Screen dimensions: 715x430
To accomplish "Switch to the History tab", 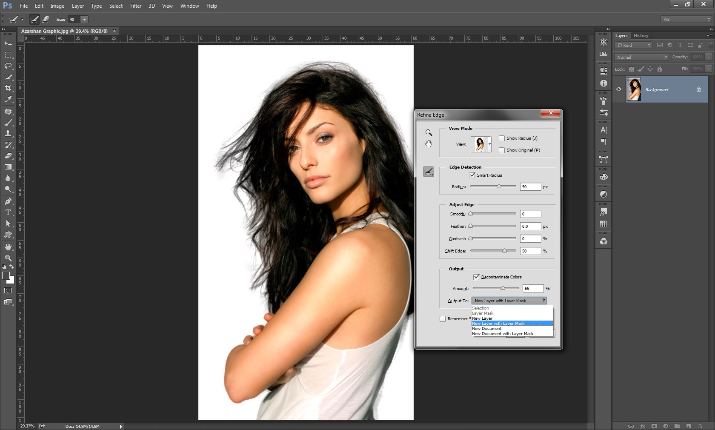I will click(641, 36).
